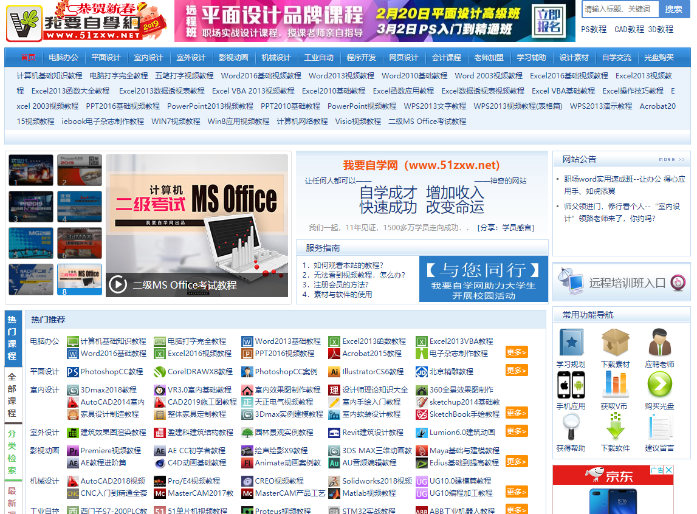Click the 搜索 button

click(x=673, y=9)
